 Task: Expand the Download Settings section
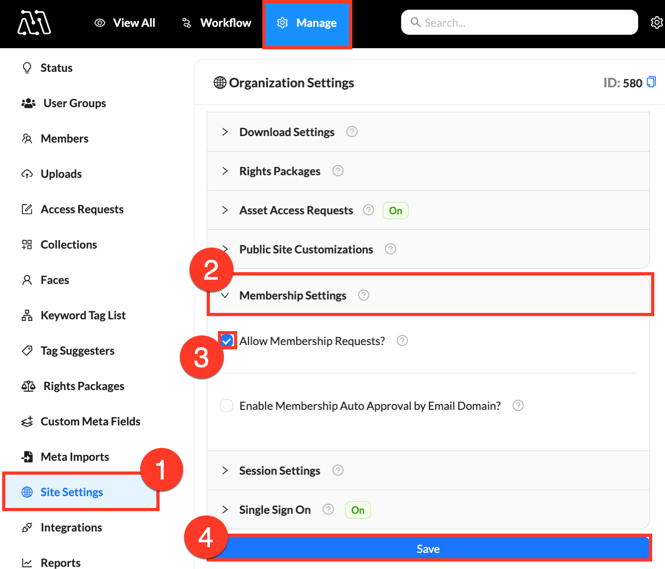click(x=286, y=132)
